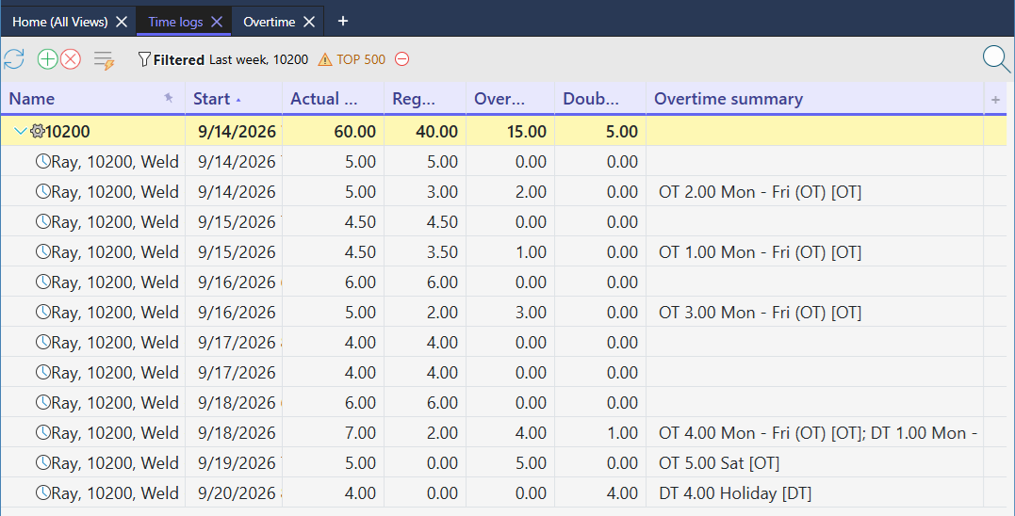This screenshot has width=1015, height=516.
Task: Collapse the 10200 group row
Action: pos(20,131)
